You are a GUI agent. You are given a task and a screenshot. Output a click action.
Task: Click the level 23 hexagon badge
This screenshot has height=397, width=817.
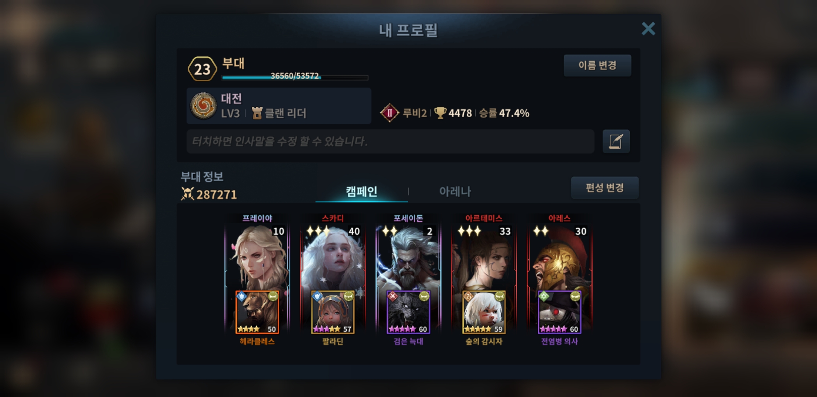point(202,69)
